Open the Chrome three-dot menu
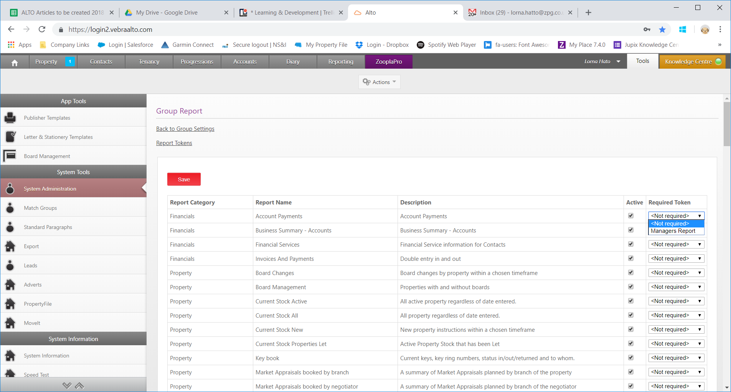 720,30
